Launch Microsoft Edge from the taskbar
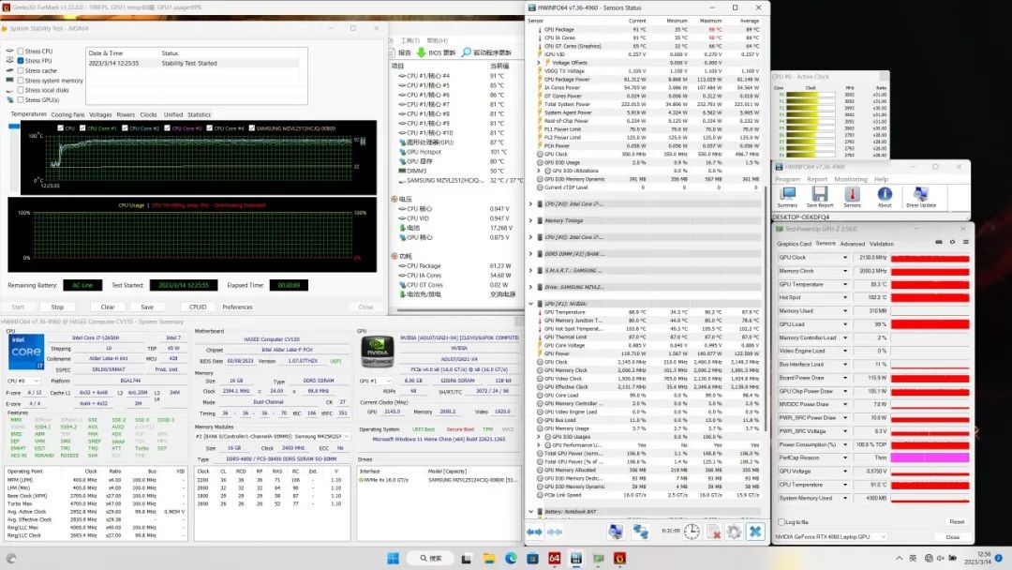The height and width of the screenshot is (570, 1012). tap(512, 559)
